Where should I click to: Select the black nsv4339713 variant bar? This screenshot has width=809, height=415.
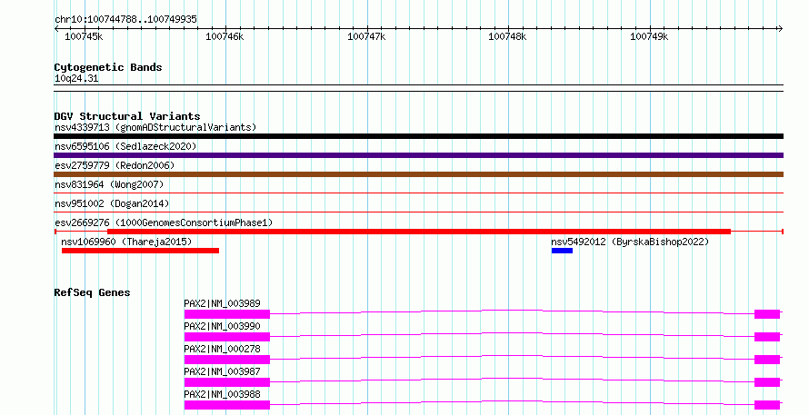418,136
